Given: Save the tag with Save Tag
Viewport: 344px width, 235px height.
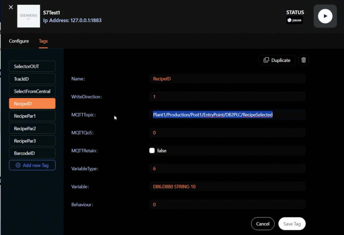Looking at the screenshot, I should coord(292,224).
